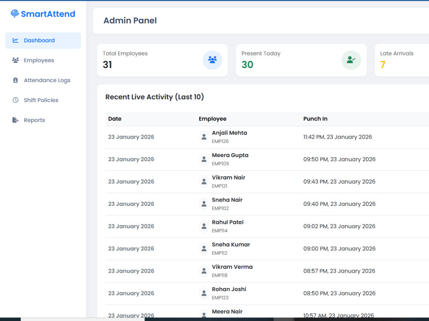Select employee name Sneha Nair
The image size is (429, 321).
[x=227, y=200]
